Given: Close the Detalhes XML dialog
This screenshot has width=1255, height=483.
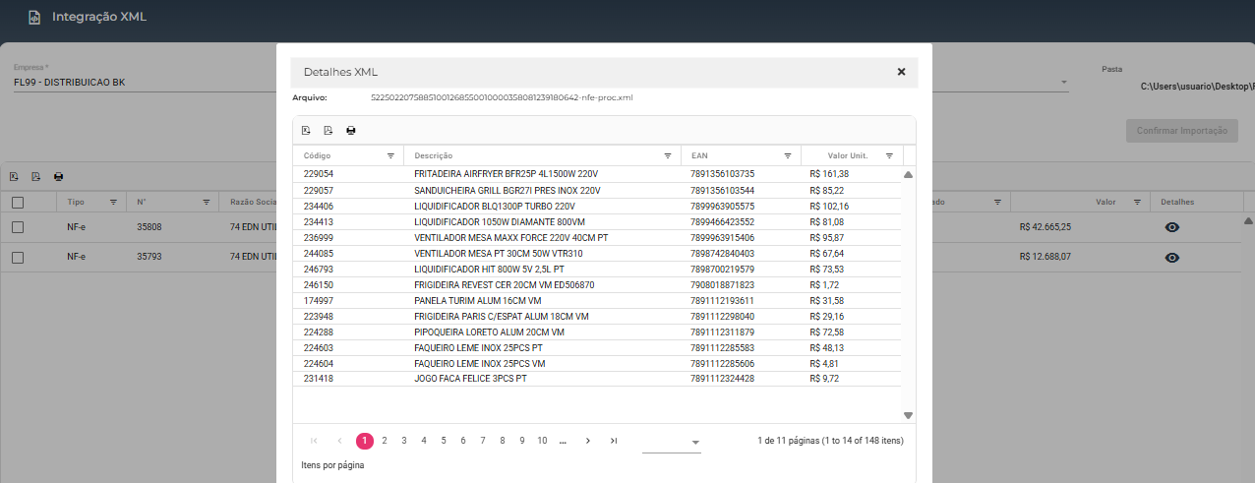Looking at the screenshot, I should click(901, 72).
